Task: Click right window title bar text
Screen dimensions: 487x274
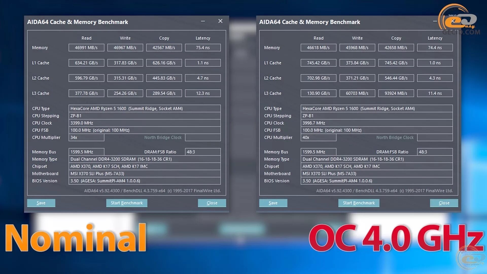Action: pos(309,22)
